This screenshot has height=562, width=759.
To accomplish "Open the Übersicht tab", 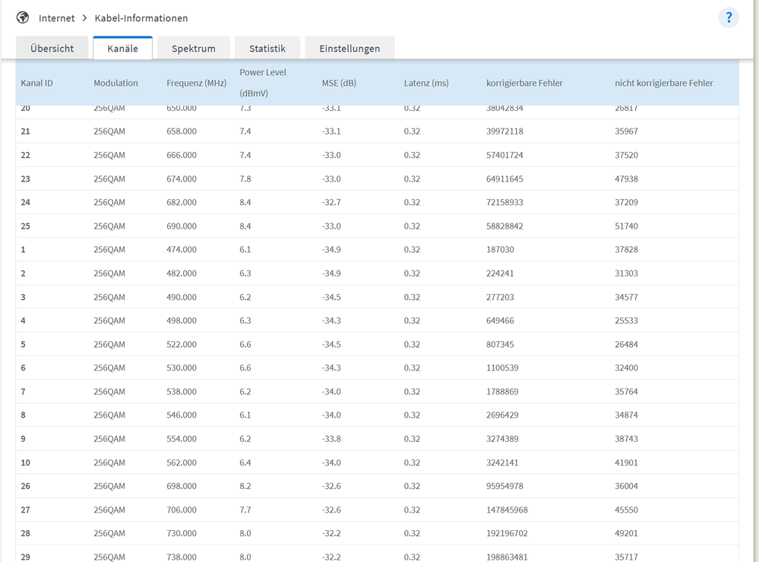I will [52, 49].
